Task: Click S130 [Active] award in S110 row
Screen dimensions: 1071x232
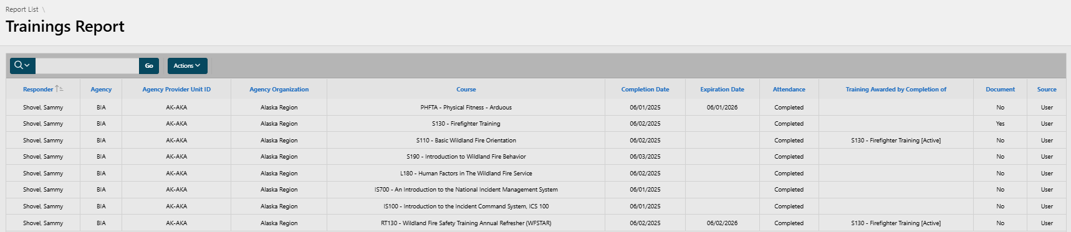Action: coord(896,141)
